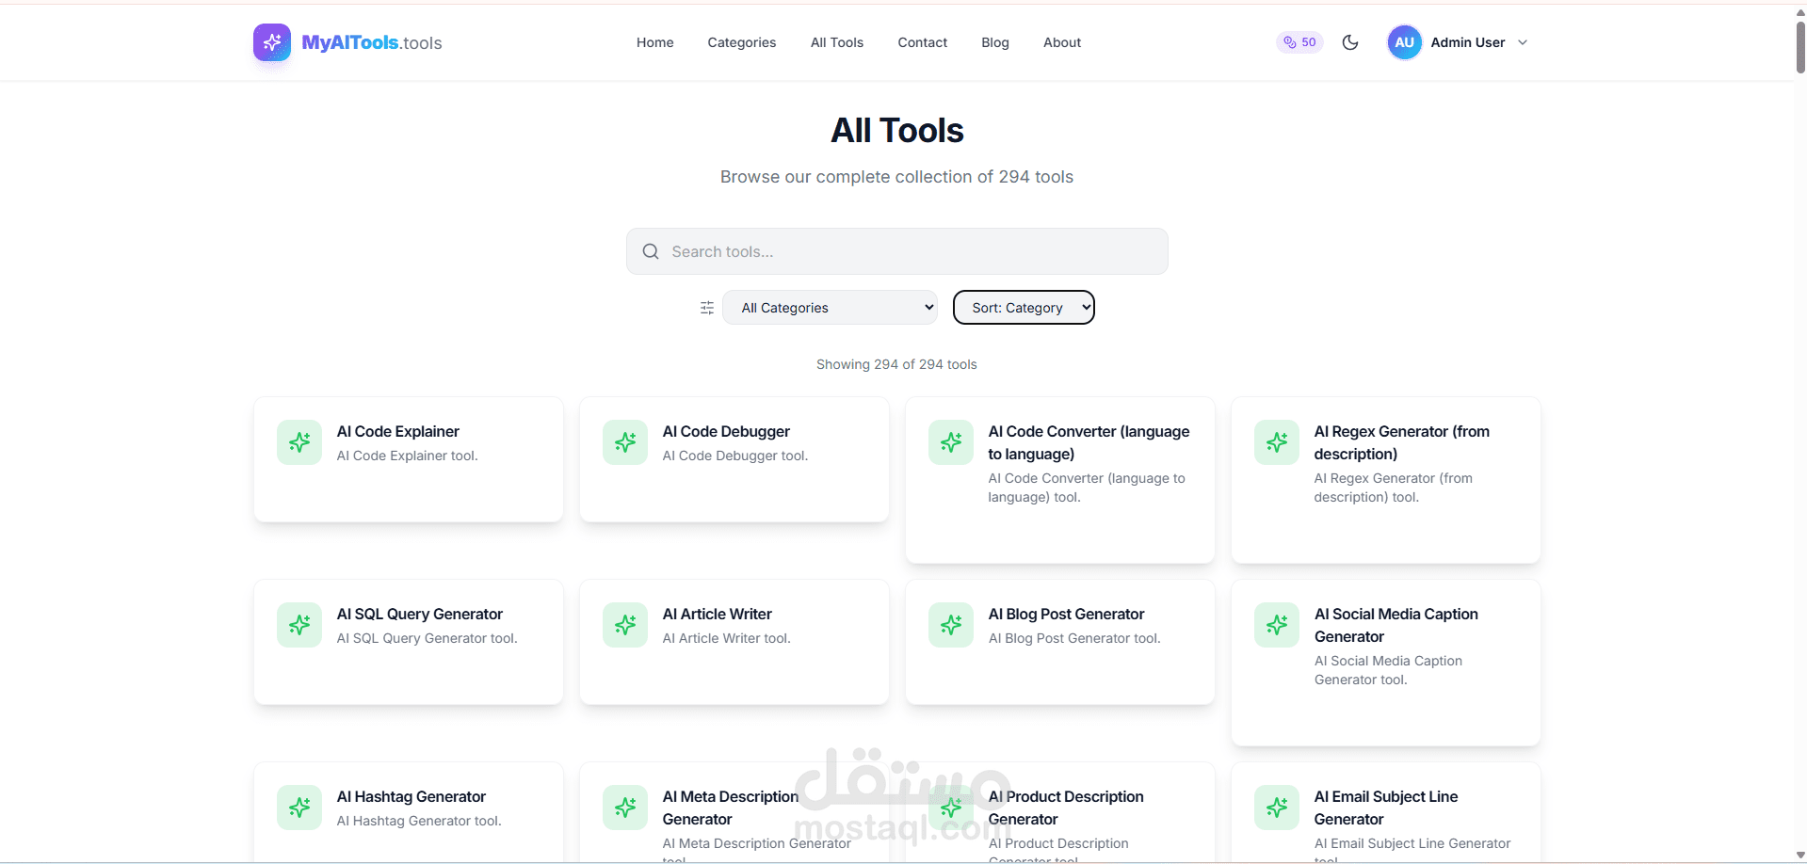Open the Categories menu item
The width and height of the screenshot is (1807, 864).
[x=741, y=42]
